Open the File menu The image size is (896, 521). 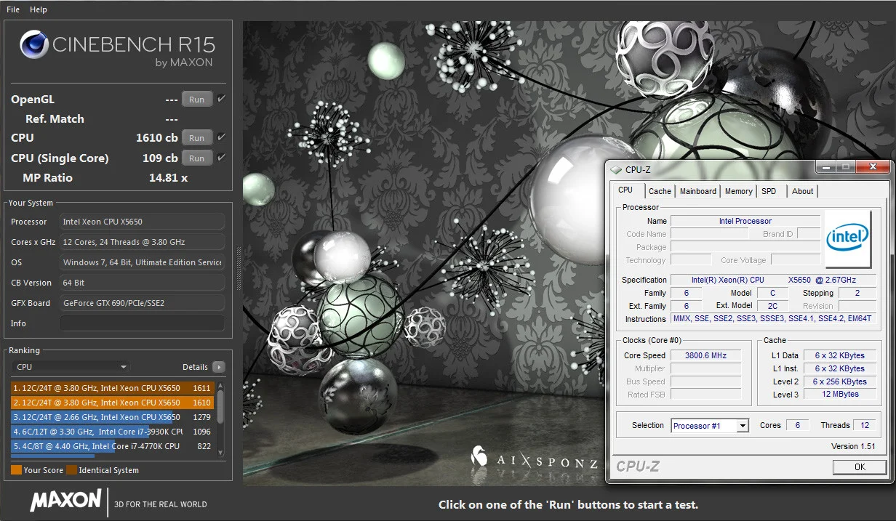(x=13, y=9)
